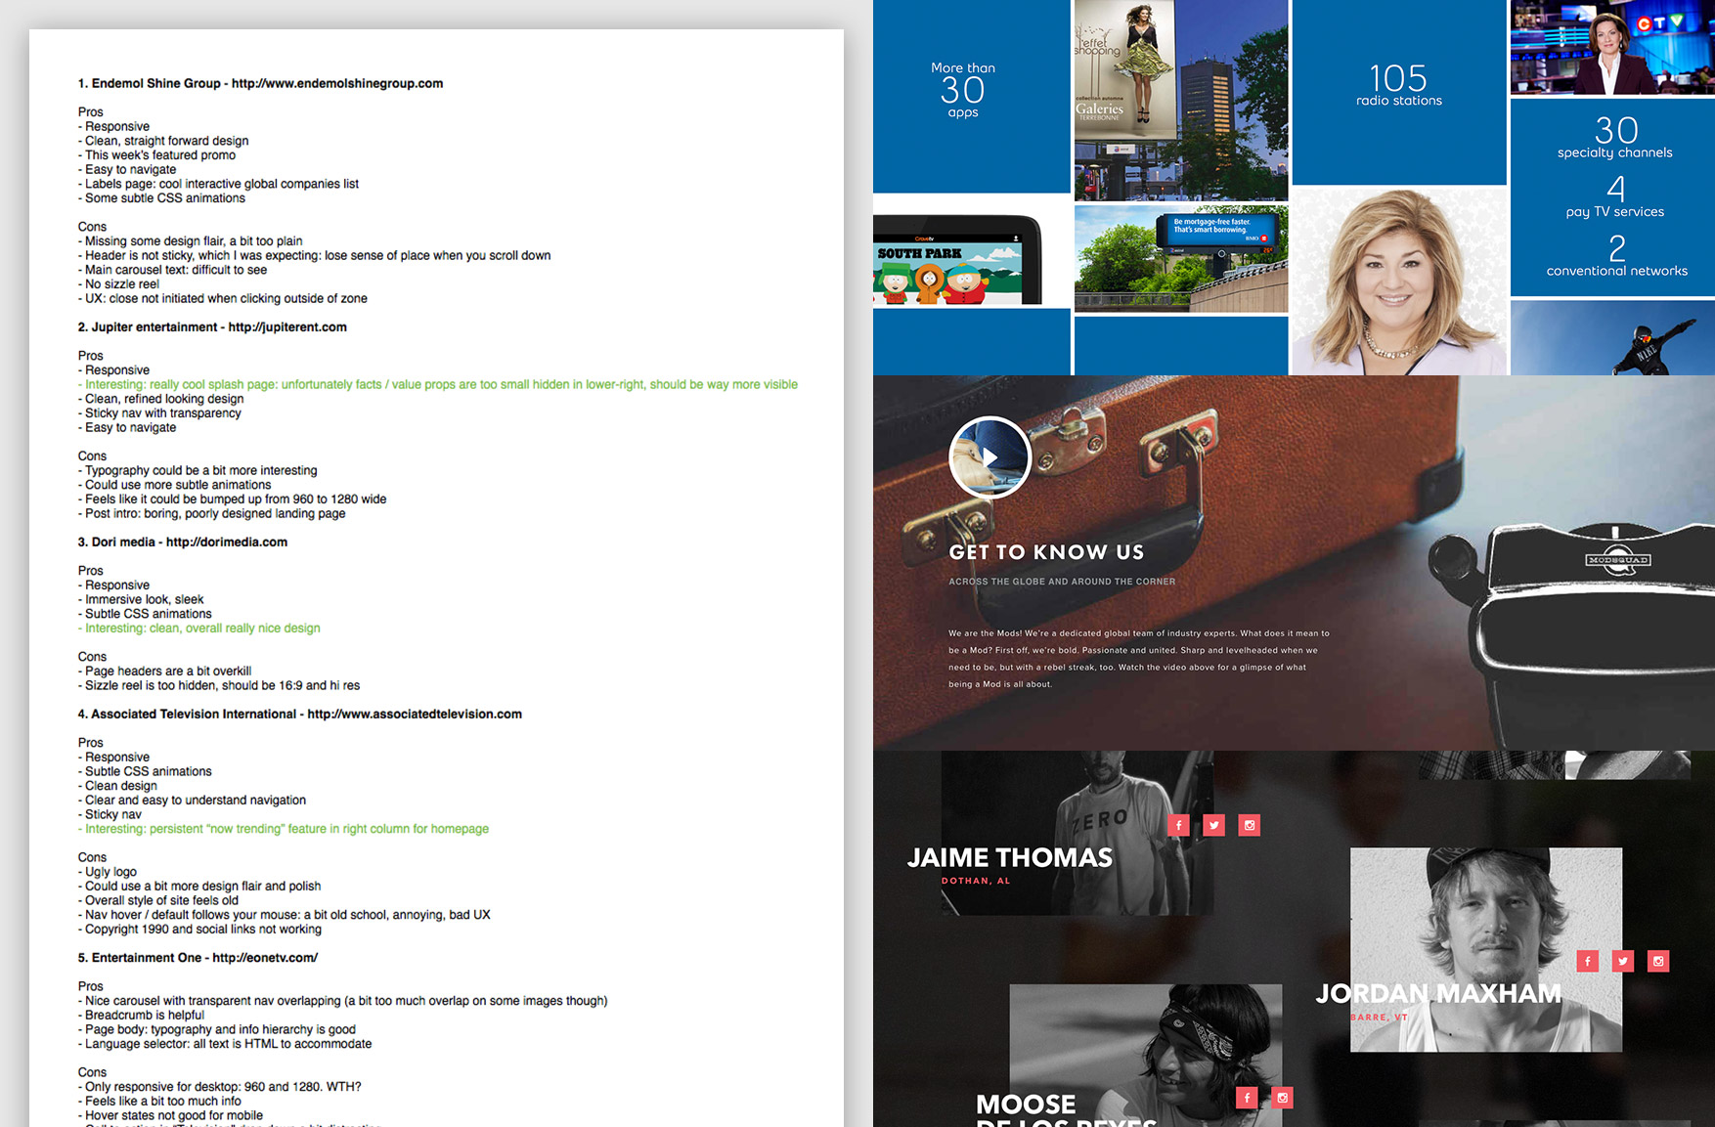Viewport: 1715px width, 1127px height.
Task: Open the South Park tablet image tile
Action: (958, 258)
